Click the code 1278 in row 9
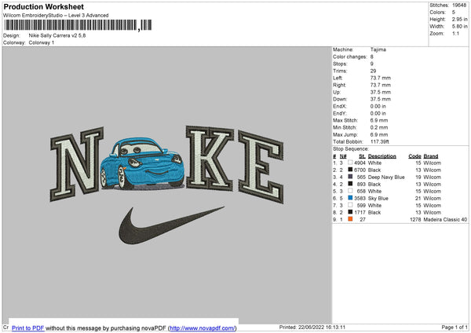 click(x=415, y=219)
